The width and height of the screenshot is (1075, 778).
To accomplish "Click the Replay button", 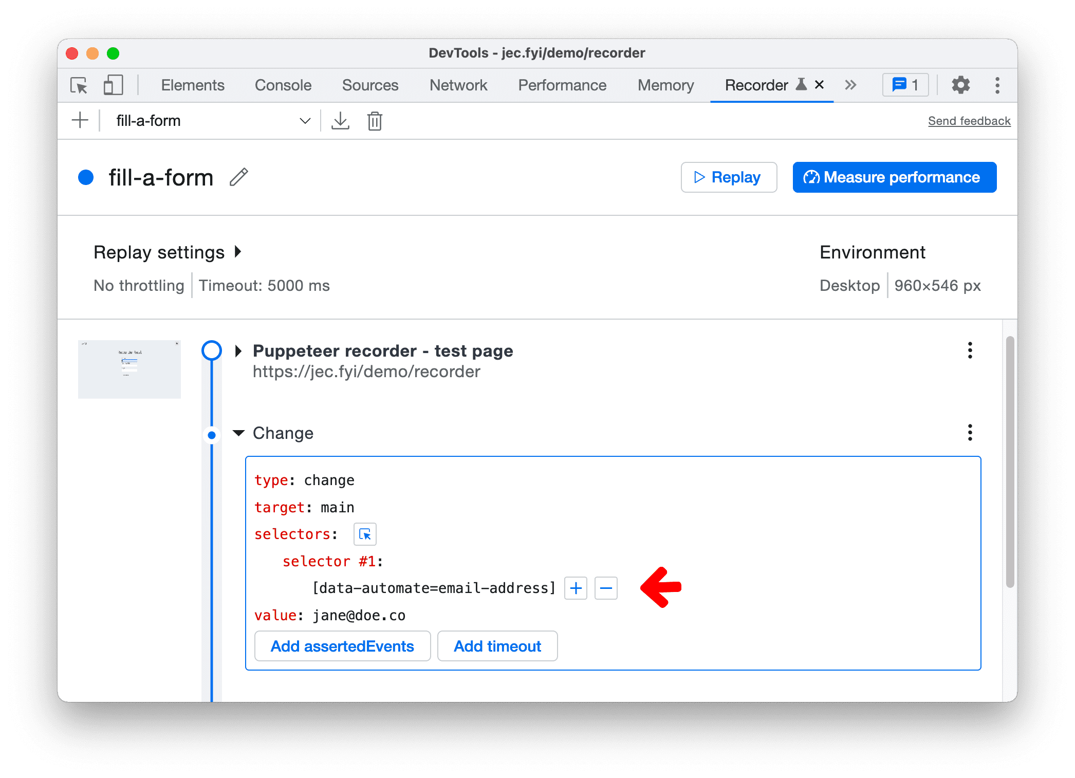I will (x=728, y=177).
